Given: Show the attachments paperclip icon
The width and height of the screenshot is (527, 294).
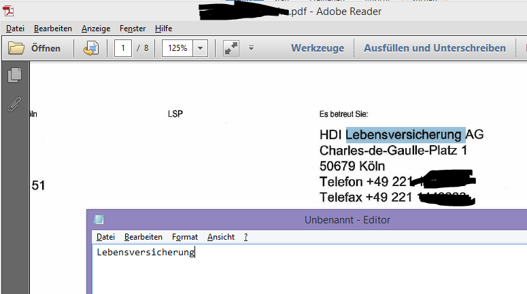Looking at the screenshot, I should [x=14, y=105].
